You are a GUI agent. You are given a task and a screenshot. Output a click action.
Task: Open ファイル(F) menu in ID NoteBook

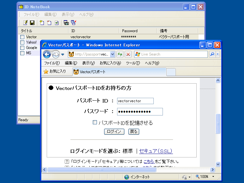(x=31, y=15)
